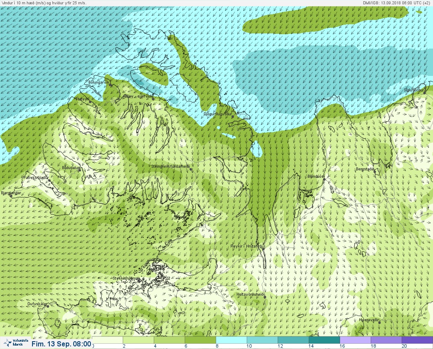This screenshot has height=349, width=433.
Task: Click the Patreksfjörður station label
Action: point(36,178)
